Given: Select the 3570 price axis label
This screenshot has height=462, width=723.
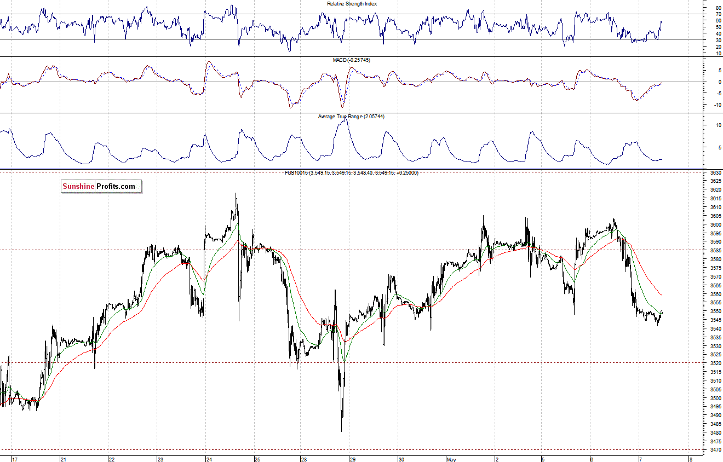Looking at the screenshot, I should pyautogui.click(x=715, y=276).
